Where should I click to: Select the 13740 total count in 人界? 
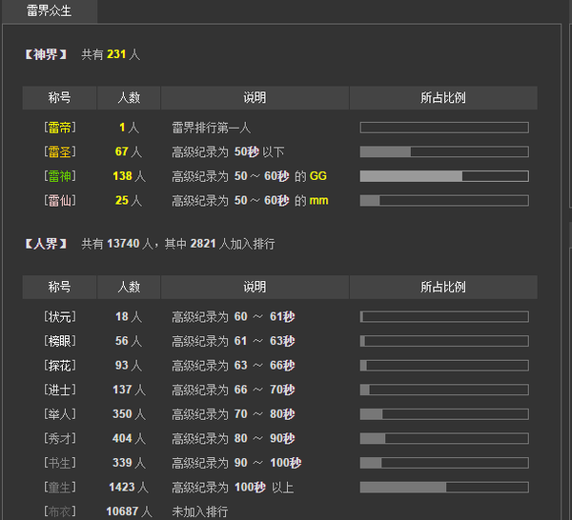(123, 244)
